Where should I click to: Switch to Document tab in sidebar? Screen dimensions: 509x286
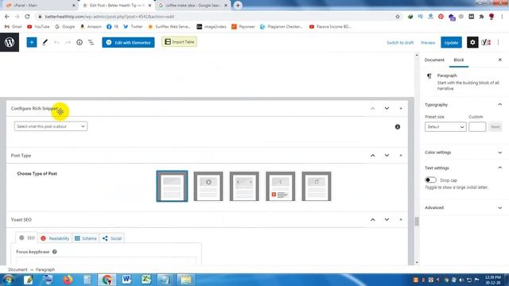click(434, 60)
